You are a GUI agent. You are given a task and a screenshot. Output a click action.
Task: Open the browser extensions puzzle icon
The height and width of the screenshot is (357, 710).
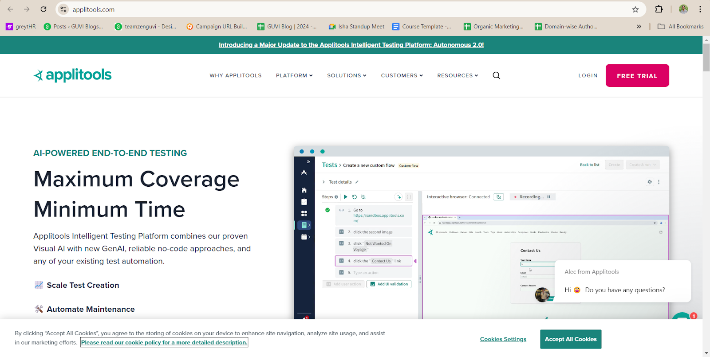point(659,9)
